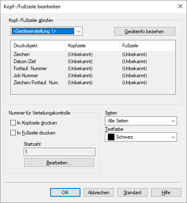Close the Kopf-/Fußzeile bearbeiten dialog
The image size is (187, 203).
(x=180, y=6)
